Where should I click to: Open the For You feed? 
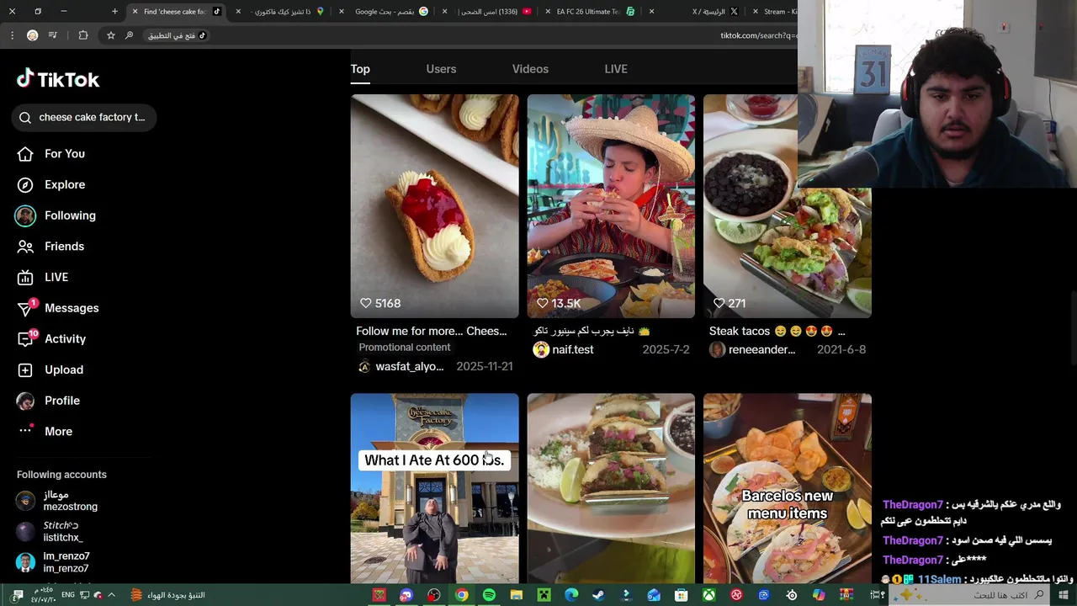click(65, 154)
